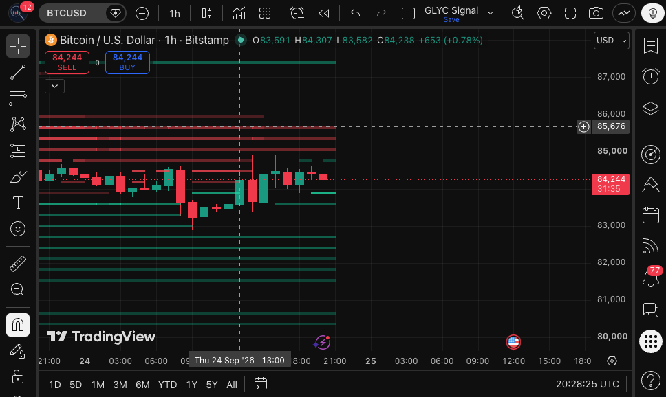Toggle magnet mode snapping

pyautogui.click(x=18, y=325)
